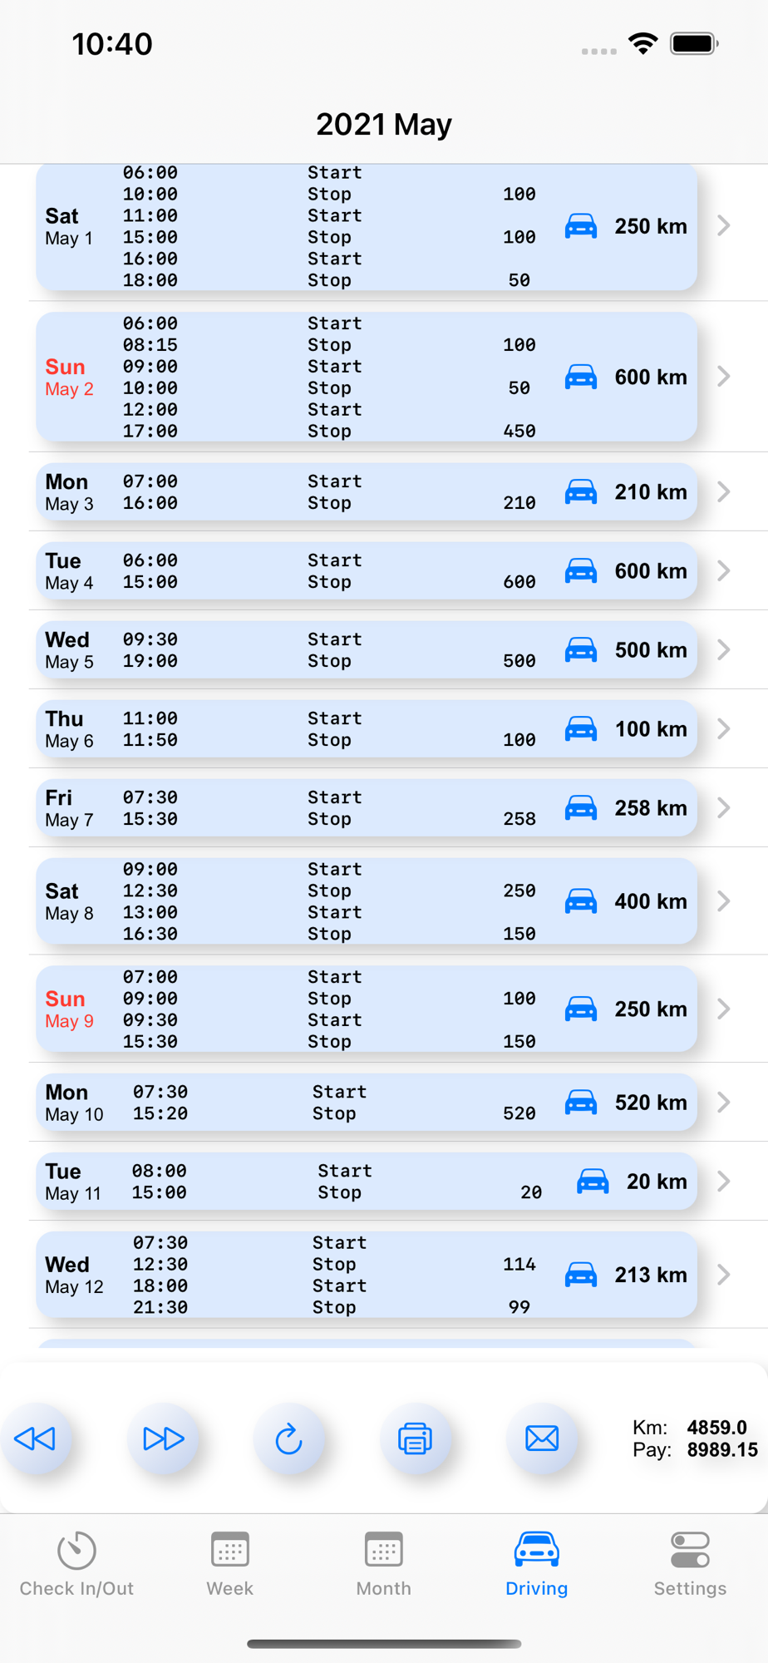The height and width of the screenshot is (1663, 768).
Task: Tap the email envelope button
Action: tap(542, 1438)
